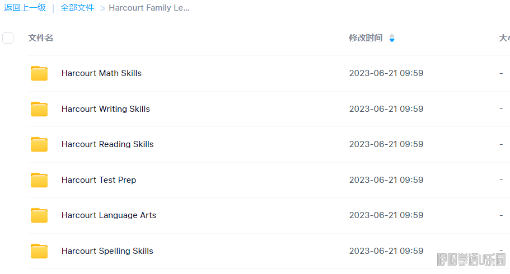Image resolution: width=510 pixels, height=274 pixels.
Task: Open the Harcourt Math Skills folder icon
Action: pyautogui.click(x=39, y=73)
